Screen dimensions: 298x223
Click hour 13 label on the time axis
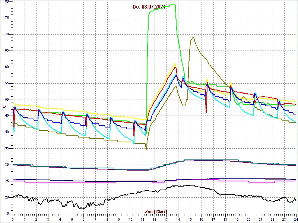(166, 219)
